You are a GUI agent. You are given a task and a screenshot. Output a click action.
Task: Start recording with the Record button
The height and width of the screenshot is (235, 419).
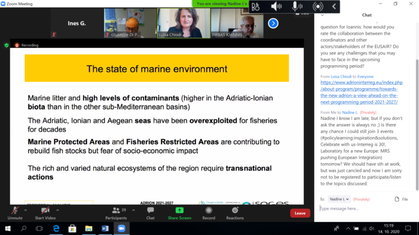[208, 211]
